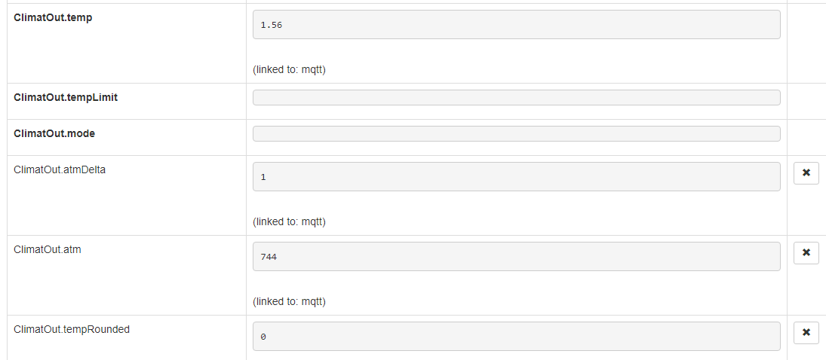Viewport: 826px width, 360px height.
Task: Select the ClimatOut.tempLimit property name
Action: click(x=66, y=97)
